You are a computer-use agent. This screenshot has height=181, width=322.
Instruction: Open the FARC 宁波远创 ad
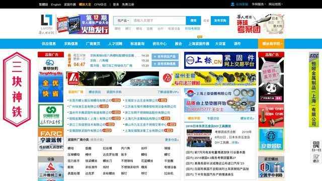point(51,140)
